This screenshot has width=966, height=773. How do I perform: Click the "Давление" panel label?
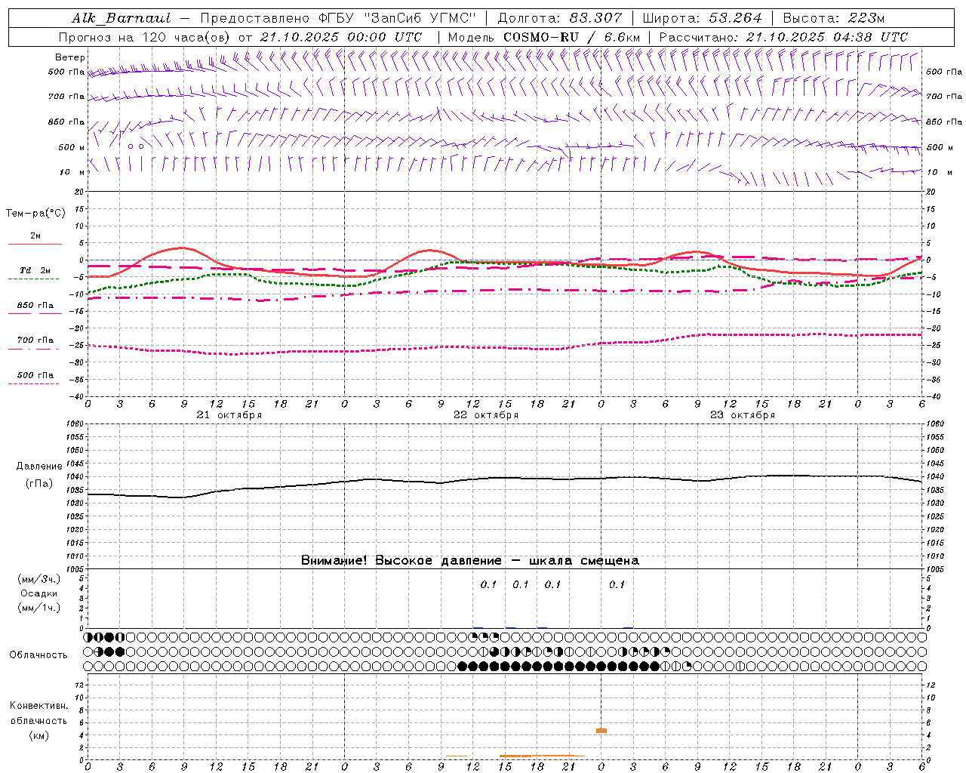[x=39, y=467]
